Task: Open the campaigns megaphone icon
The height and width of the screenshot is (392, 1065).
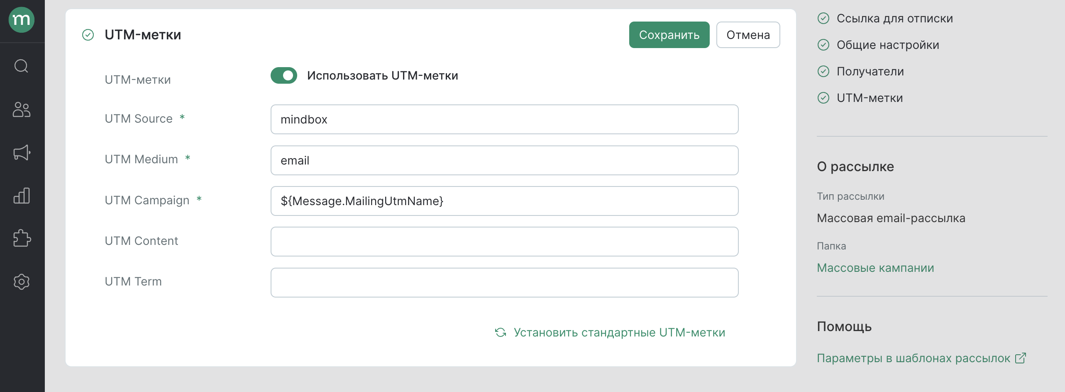Action: [22, 152]
